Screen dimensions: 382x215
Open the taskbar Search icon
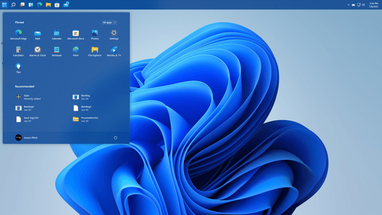click(13, 5)
